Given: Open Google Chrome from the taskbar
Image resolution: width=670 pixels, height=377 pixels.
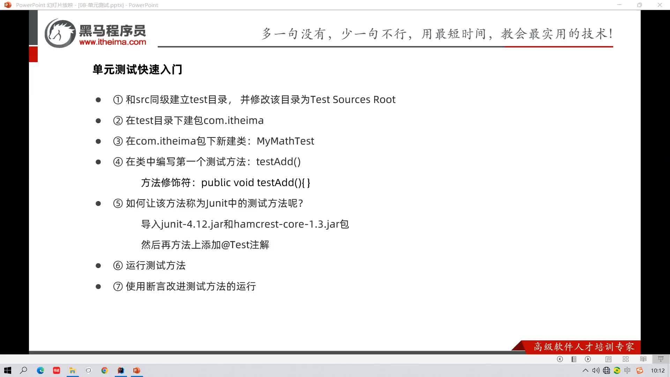Looking at the screenshot, I should tap(104, 370).
